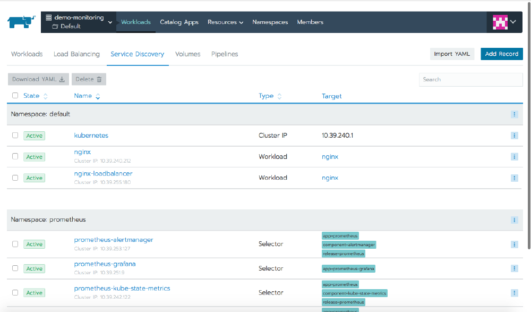This screenshot has width=531, height=312.
Task: Click inside the Search field
Action: [x=470, y=79]
